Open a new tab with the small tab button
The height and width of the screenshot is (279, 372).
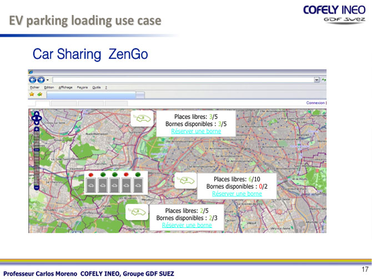pyautogui.click(x=140, y=95)
